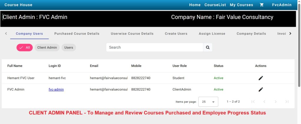Screen dimensions: 301x124
Task: Toggle the Client Admin filter chip
Action: [x=47, y=48]
